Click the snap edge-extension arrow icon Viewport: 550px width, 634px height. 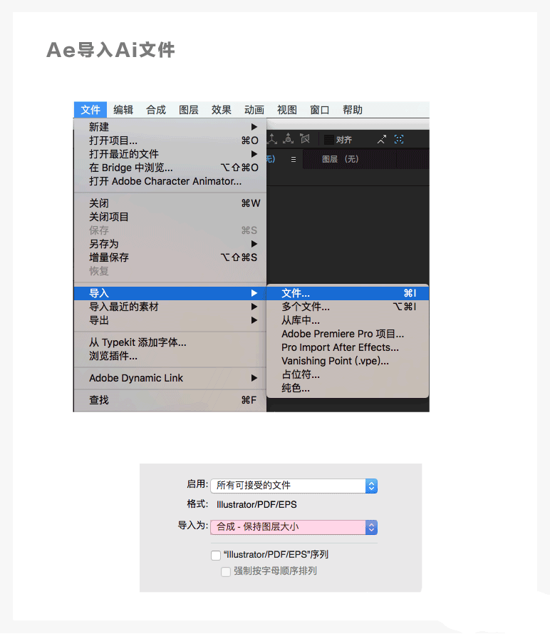[x=382, y=139]
